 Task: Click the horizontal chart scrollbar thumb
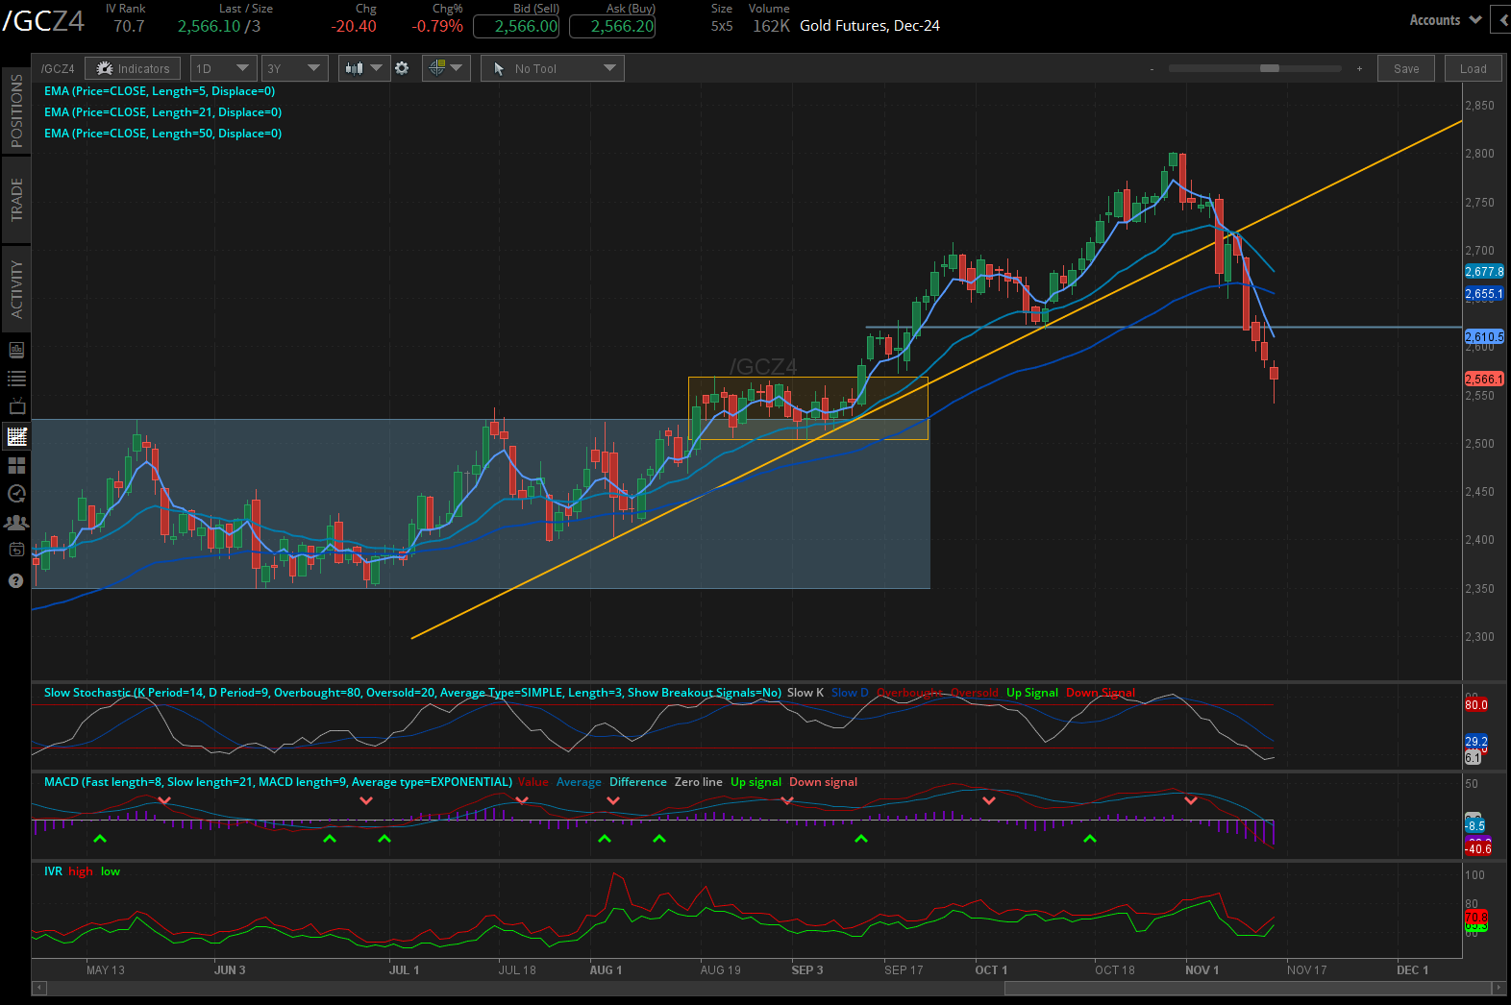coord(1248,988)
